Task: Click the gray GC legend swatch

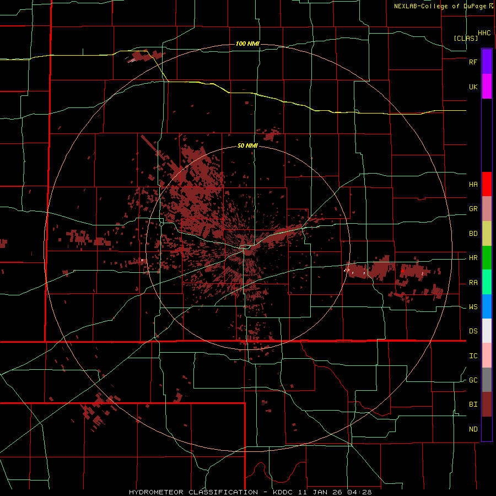Action: tap(487, 380)
